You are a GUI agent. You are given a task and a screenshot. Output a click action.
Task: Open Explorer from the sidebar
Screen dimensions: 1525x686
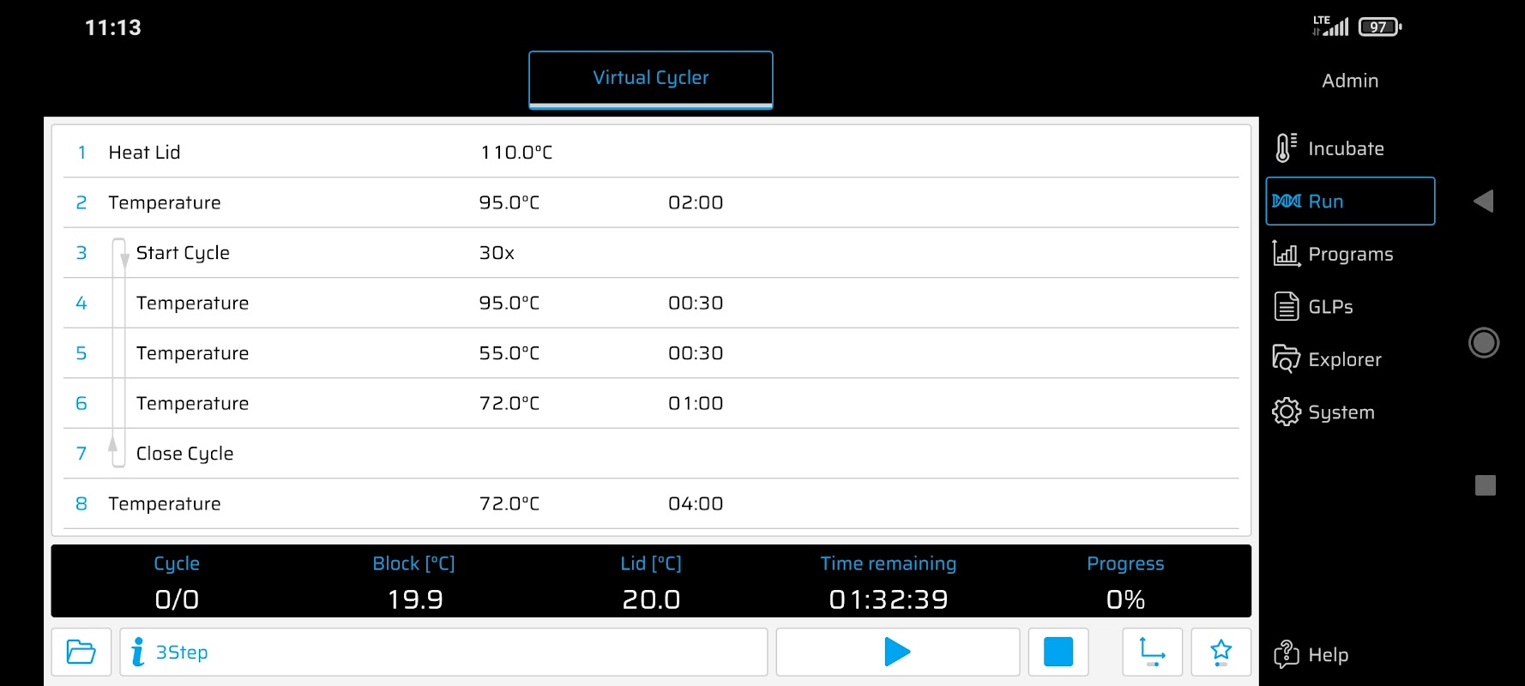[x=1343, y=359]
